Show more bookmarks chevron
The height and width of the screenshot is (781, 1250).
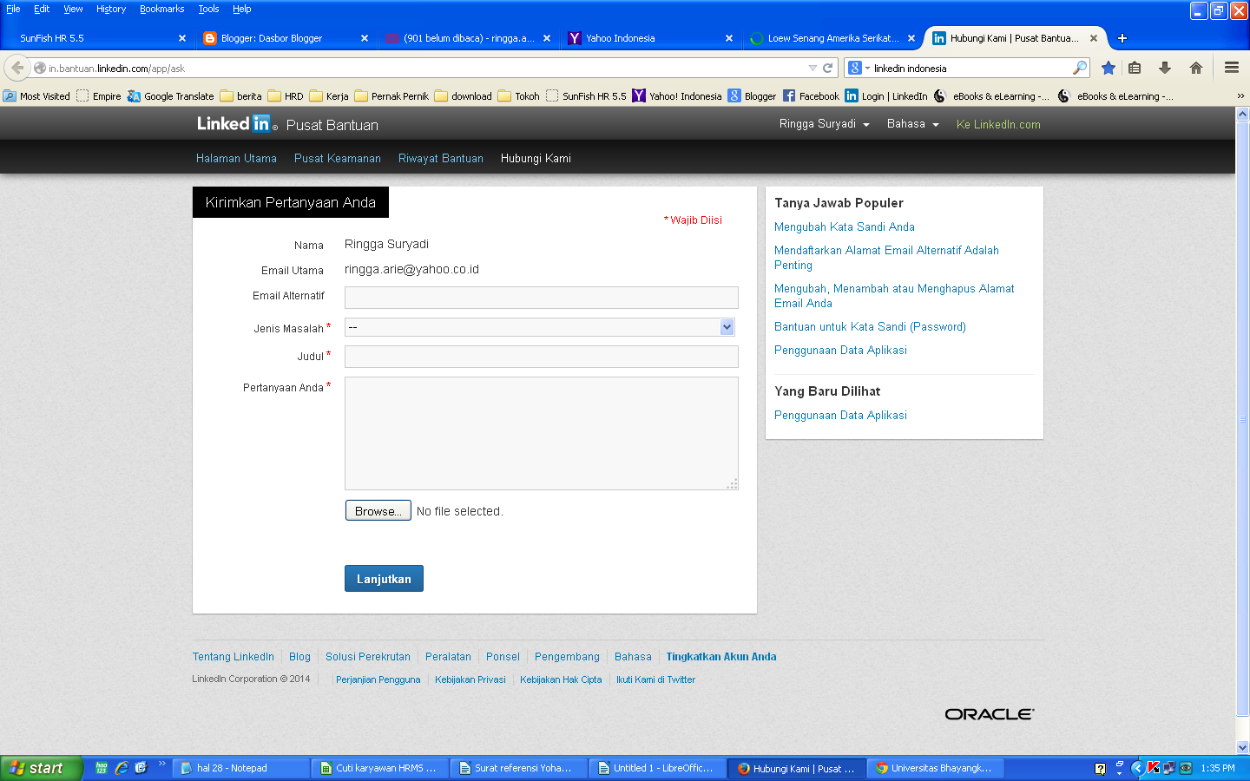[x=1240, y=96]
